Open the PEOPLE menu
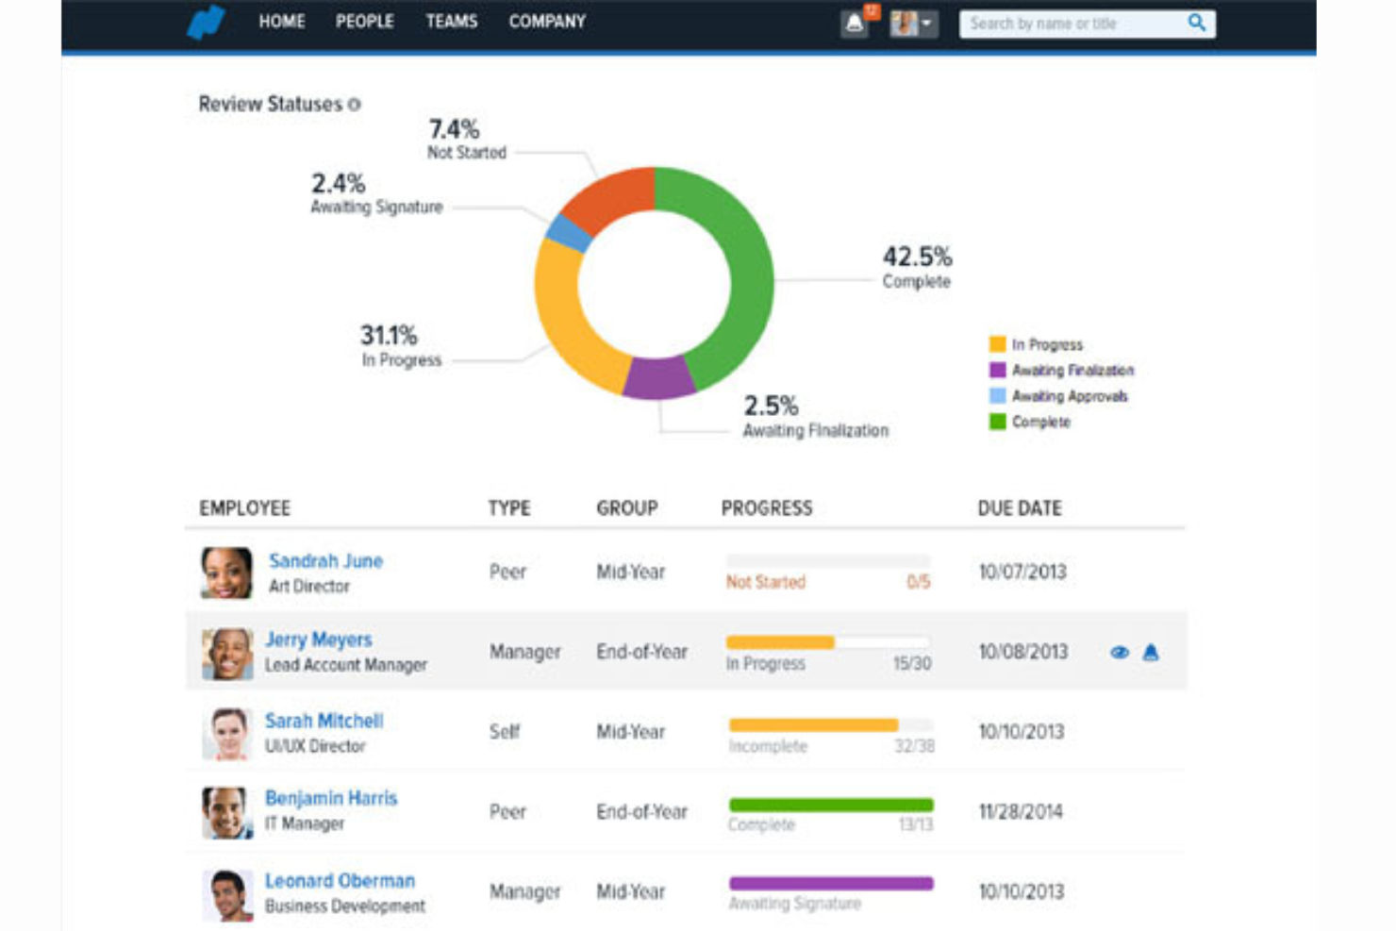This screenshot has width=1396, height=931. 365,22
